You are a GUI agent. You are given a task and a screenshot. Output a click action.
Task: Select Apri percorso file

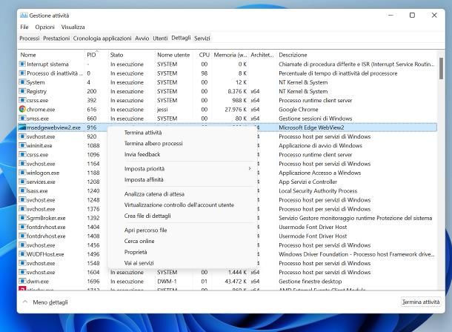point(145,230)
